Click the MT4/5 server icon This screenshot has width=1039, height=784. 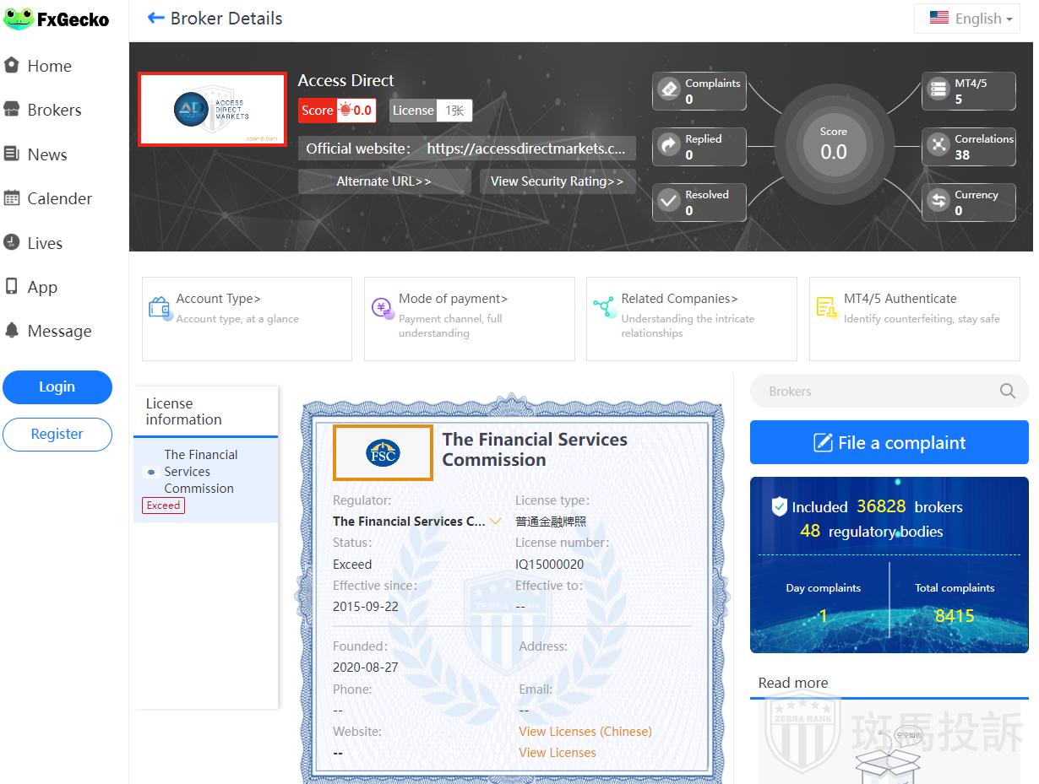938,89
